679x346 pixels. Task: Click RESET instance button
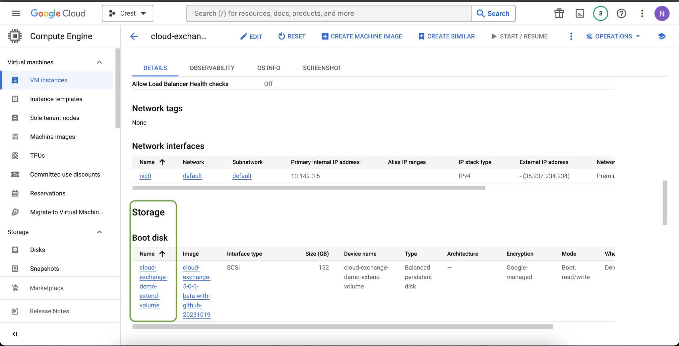coord(292,36)
